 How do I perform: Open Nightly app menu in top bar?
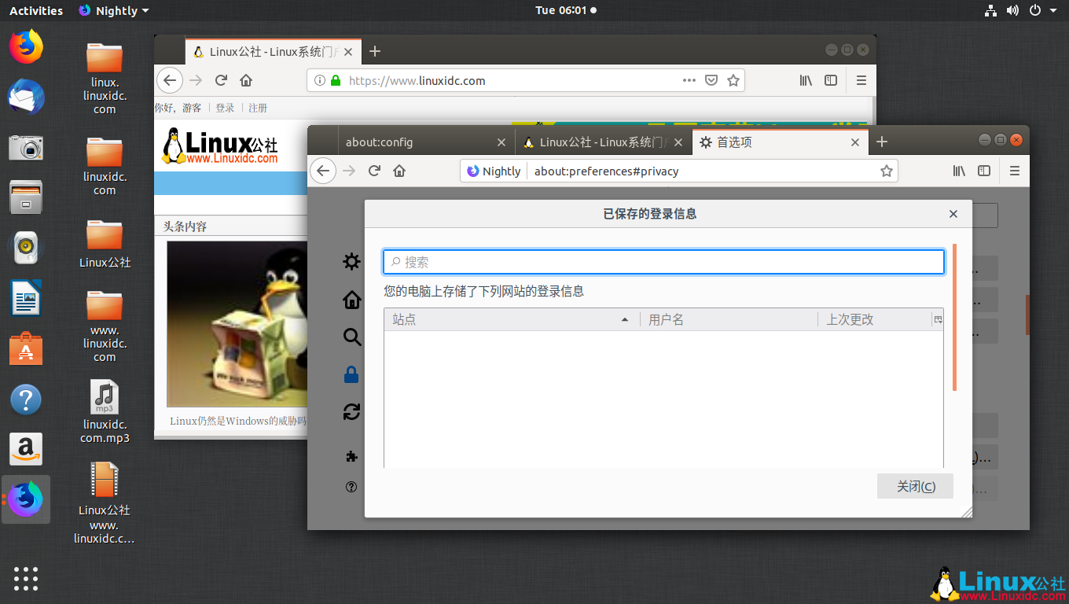[x=114, y=10]
